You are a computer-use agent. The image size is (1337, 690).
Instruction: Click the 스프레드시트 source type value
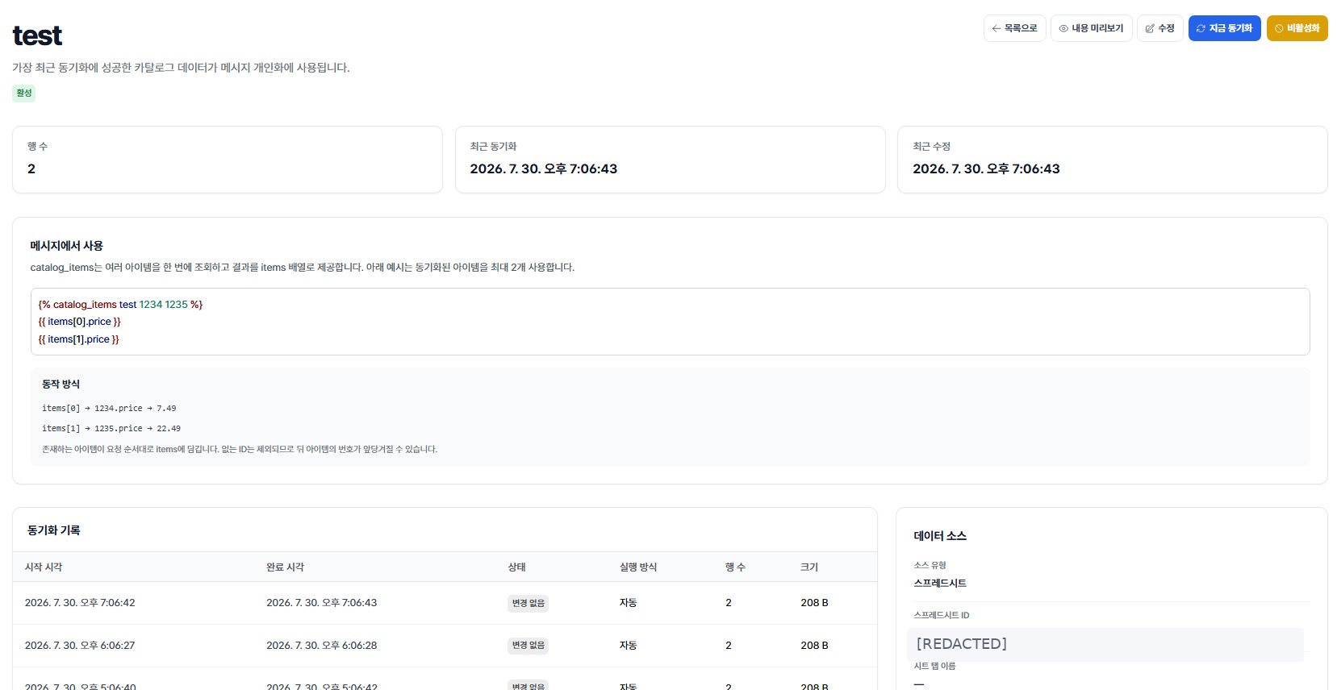pyautogui.click(x=940, y=583)
